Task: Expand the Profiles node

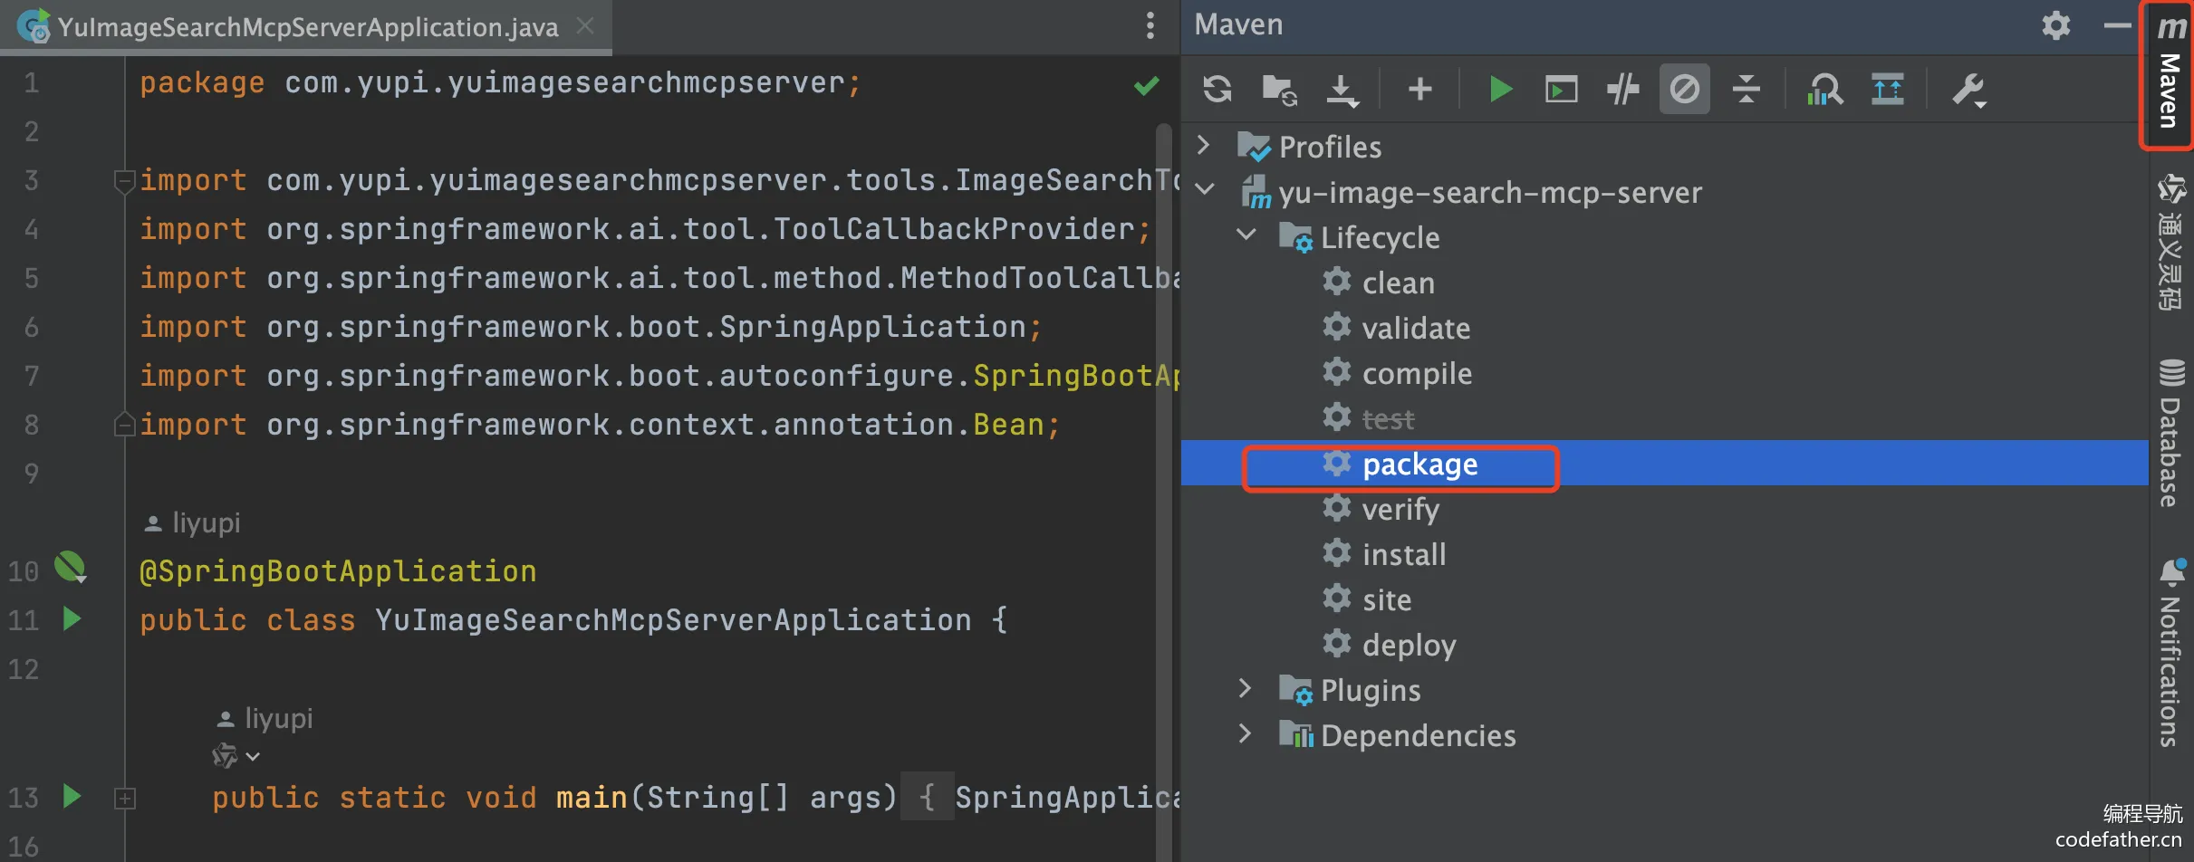Action: pyautogui.click(x=1204, y=146)
